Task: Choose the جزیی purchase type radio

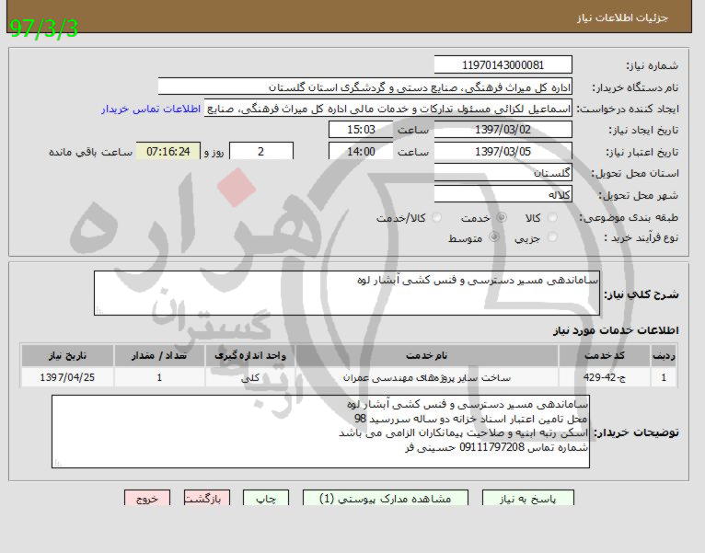Action: pyautogui.click(x=551, y=237)
